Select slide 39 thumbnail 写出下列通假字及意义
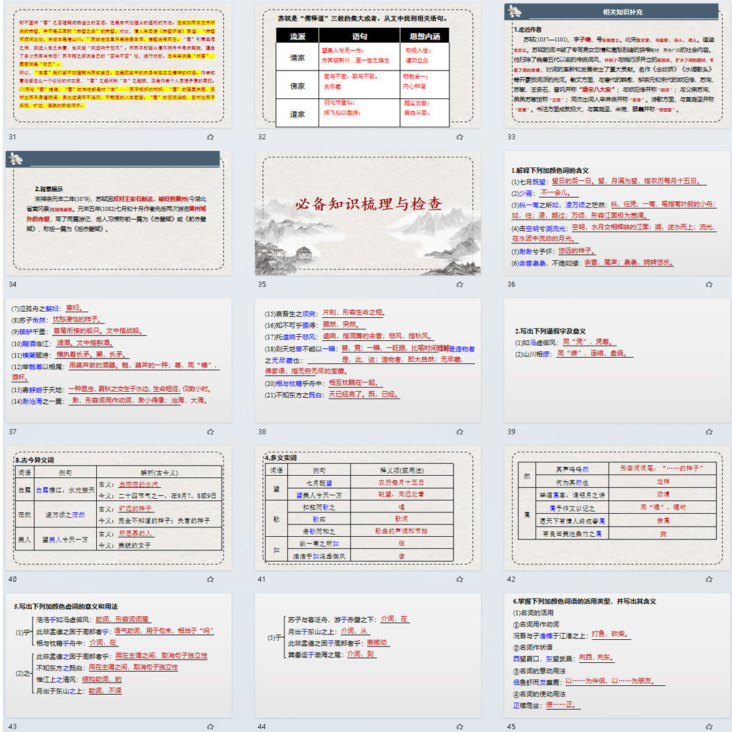The image size is (732, 732). [x=617, y=361]
